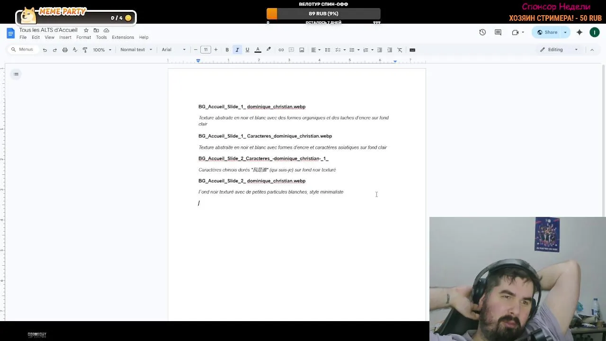Insert a link using the chain icon
The width and height of the screenshot is (606, 341).
pos(281,50)
